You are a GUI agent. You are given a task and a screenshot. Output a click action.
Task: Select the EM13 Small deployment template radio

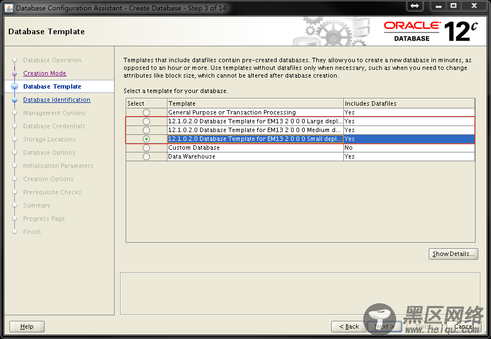coord(146,139)
